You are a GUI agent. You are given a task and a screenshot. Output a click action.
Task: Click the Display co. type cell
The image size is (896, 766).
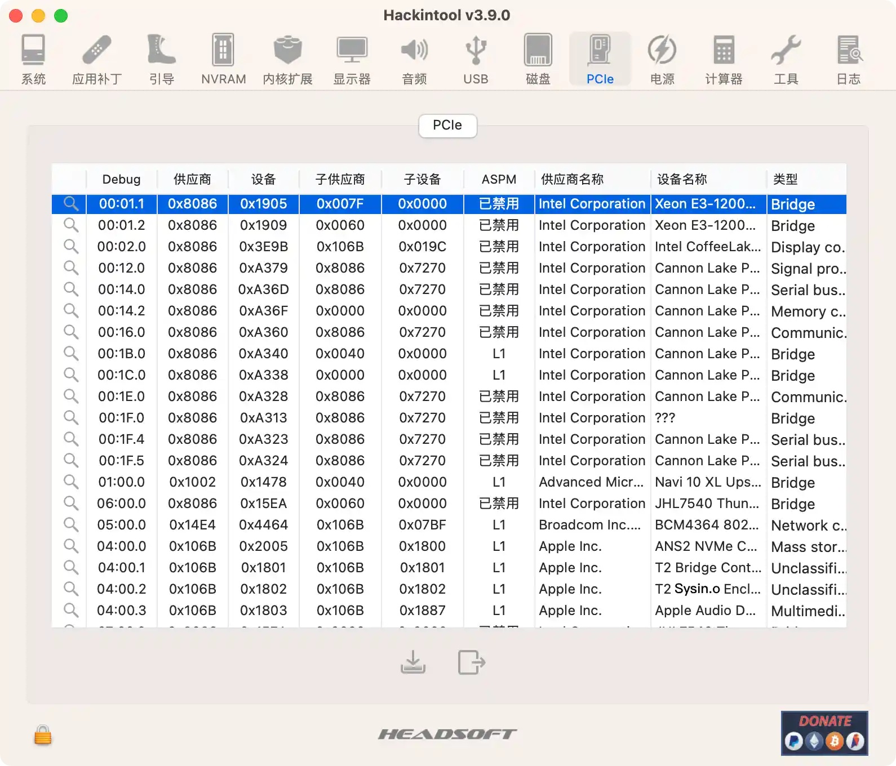[808, 247]
